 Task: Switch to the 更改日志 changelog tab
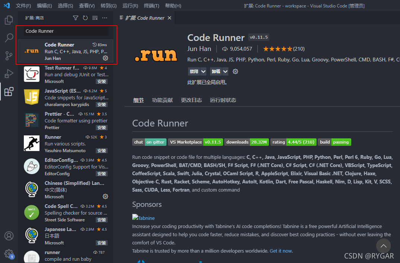191,100
